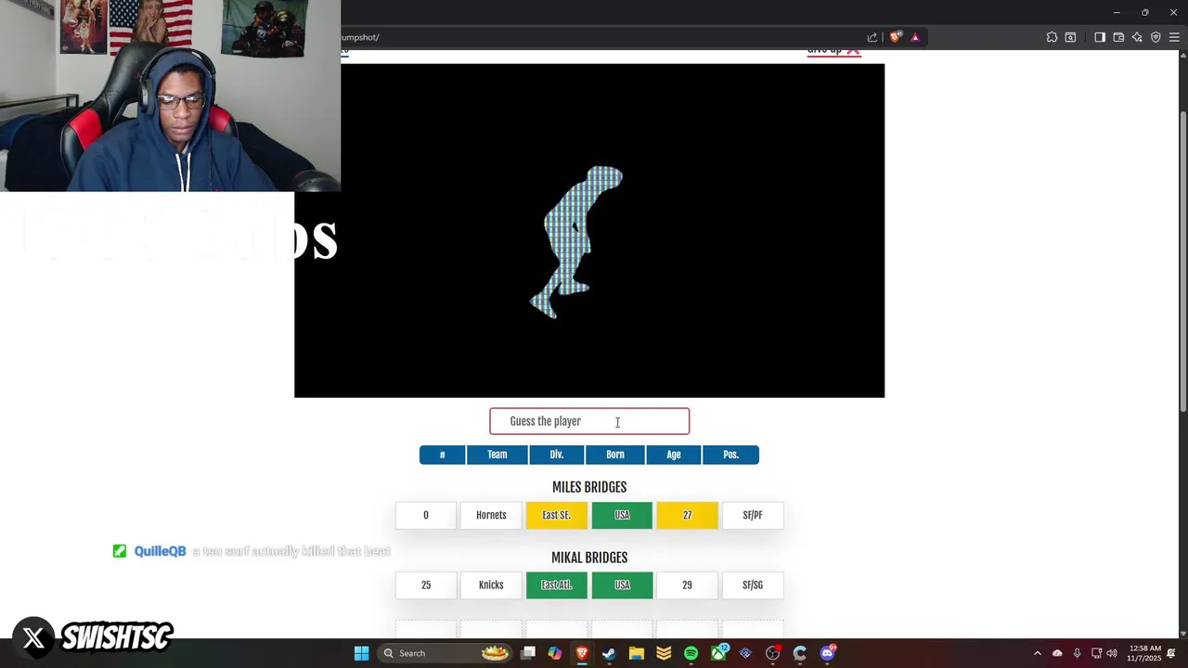The image size is (1188, 668).
Task: Click the share page icon in address bar
Action: coord(872,37)
